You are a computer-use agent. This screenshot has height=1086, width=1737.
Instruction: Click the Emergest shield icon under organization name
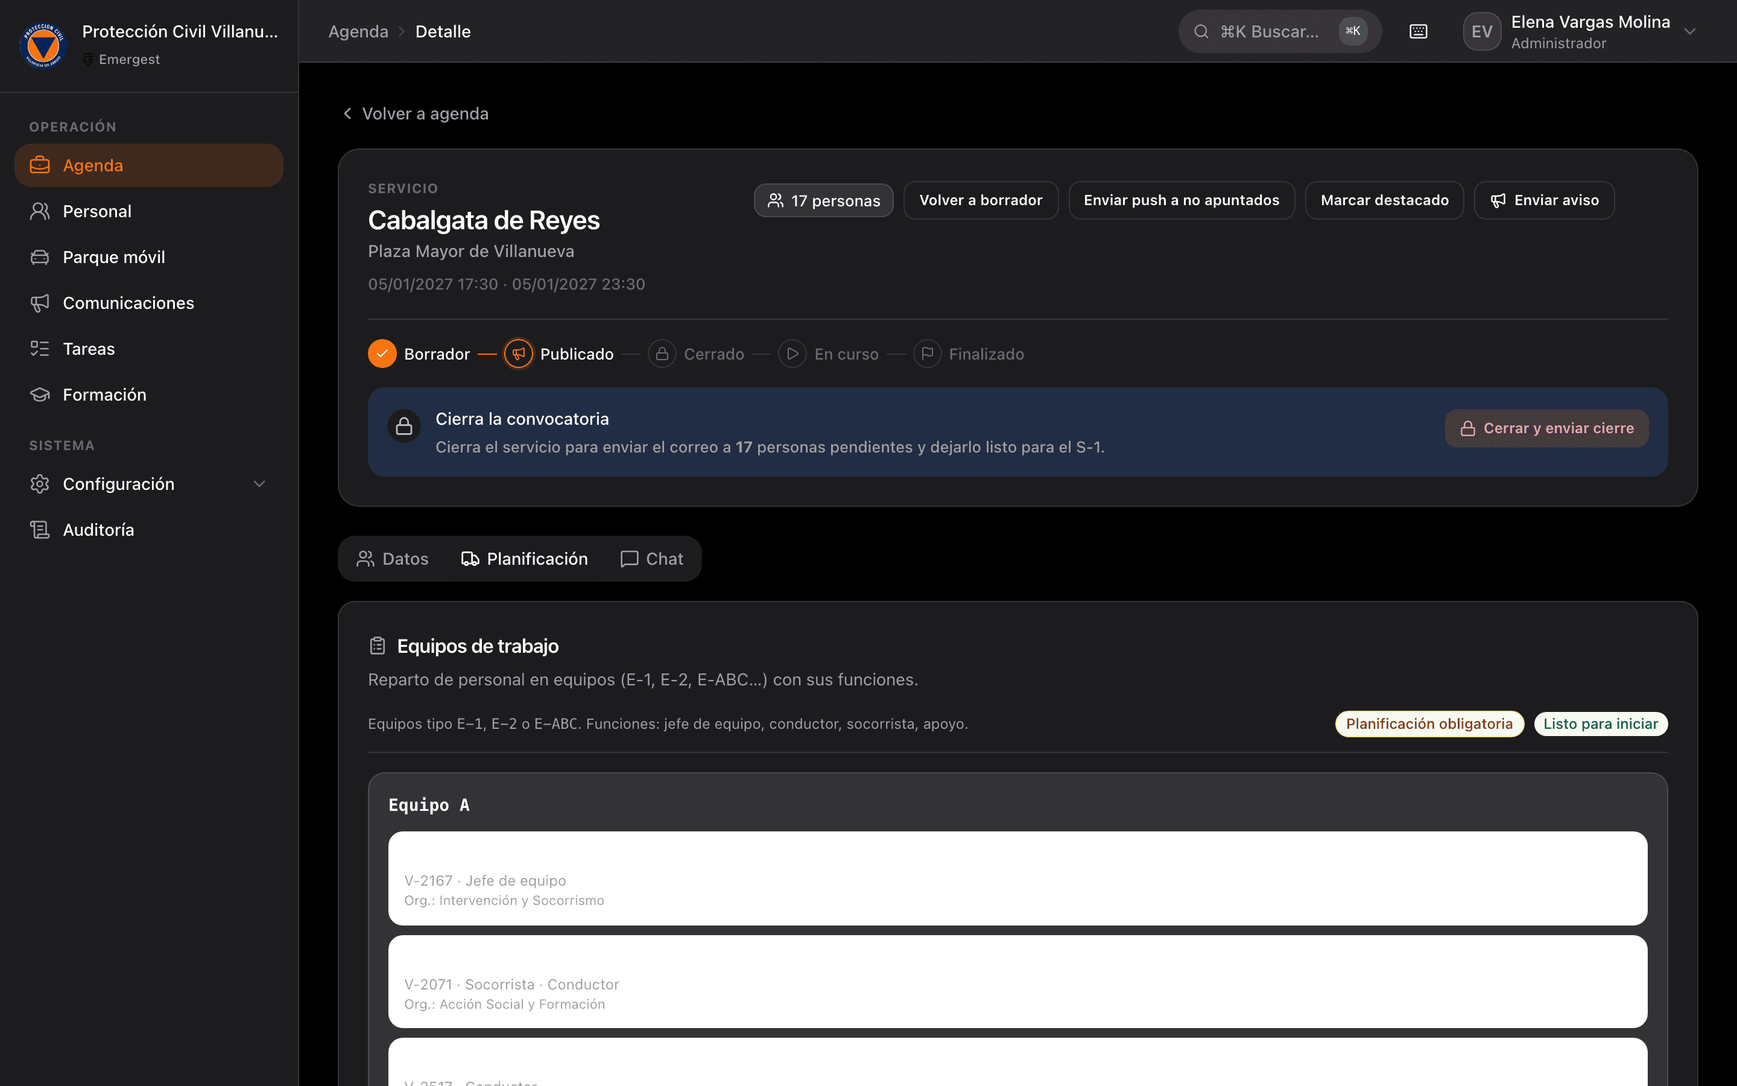[87, 59]
